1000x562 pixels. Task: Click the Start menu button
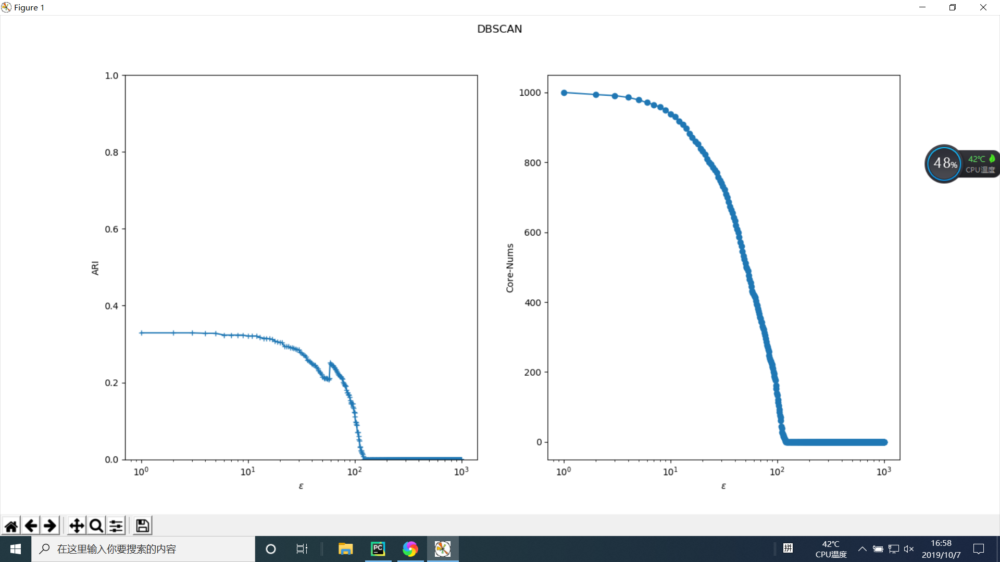click(15, 548)
